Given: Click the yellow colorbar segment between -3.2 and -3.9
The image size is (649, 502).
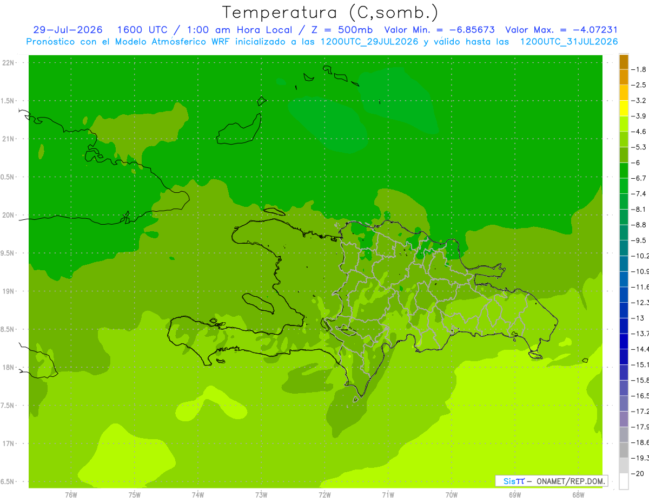Looking at the screenshot, I should [x=624, y=108].
